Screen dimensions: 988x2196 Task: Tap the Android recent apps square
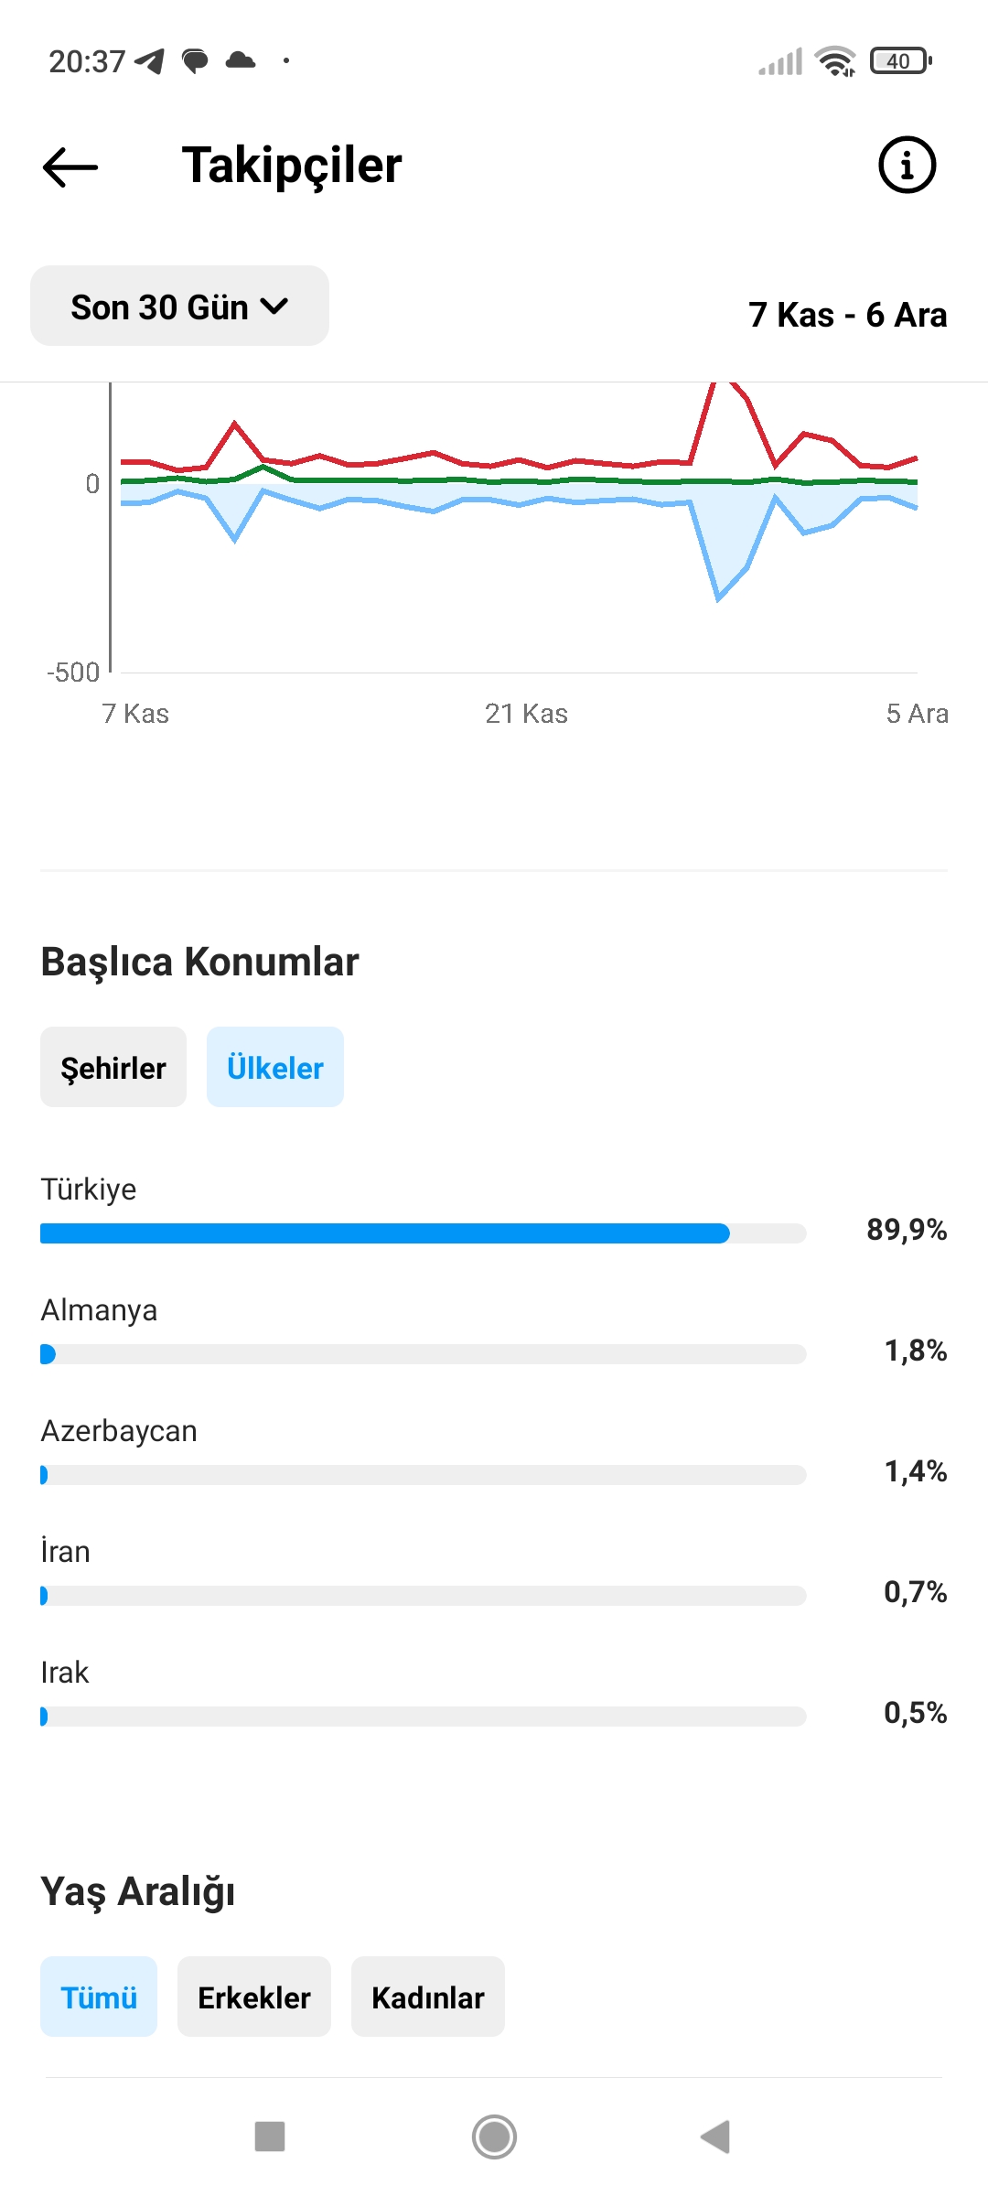pos(270,2137)
